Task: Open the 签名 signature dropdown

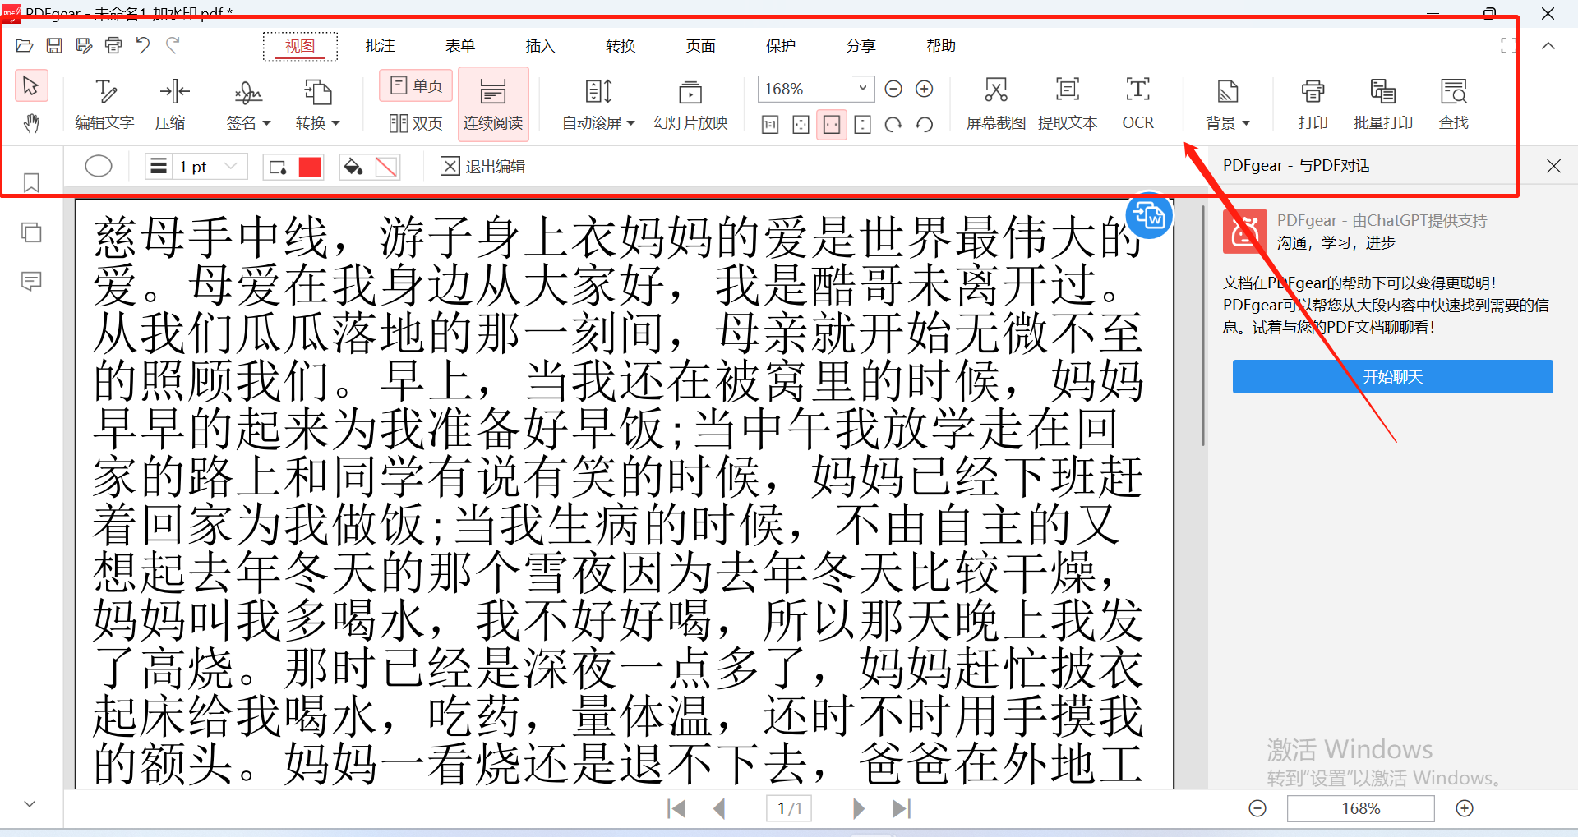Action: tap(248, 104)
